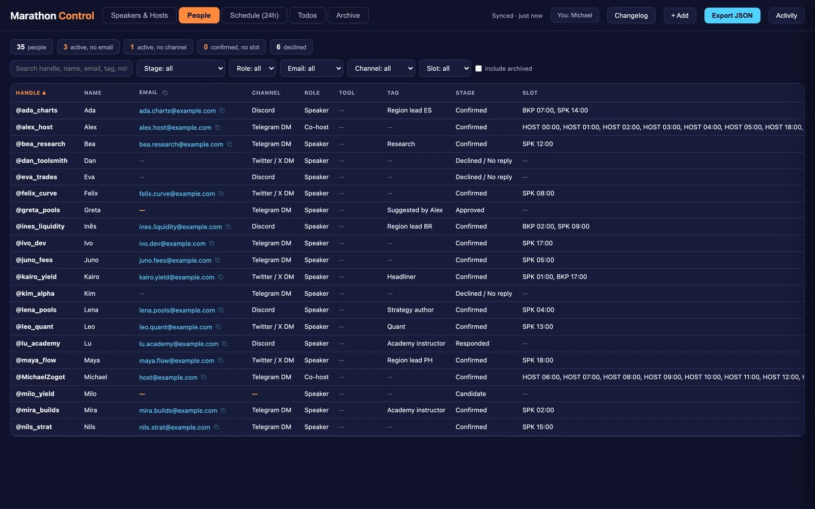The height and width of the screenshot is (509, 815).
Task: Copy leo.quant@example.com email icon
Action: (x=219, y=327)
